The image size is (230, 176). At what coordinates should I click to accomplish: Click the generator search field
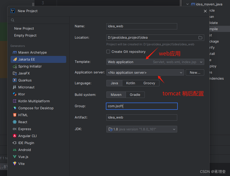(38, 20)
